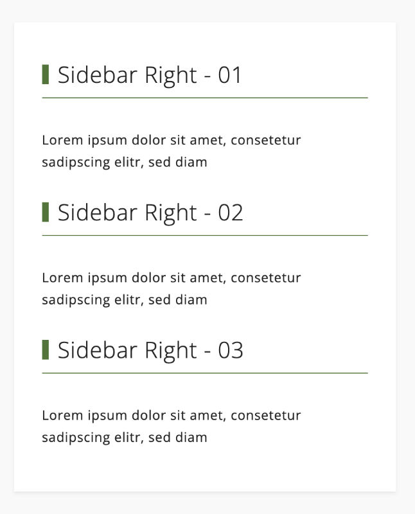Select the number "03" in the third heading
Viewport: 415px width, 514px height.
[231, 351]
